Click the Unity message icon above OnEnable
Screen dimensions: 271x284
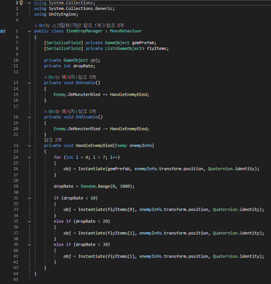click(46, 78)
